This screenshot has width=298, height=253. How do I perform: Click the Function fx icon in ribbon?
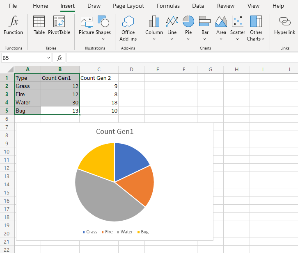(13, 22)
